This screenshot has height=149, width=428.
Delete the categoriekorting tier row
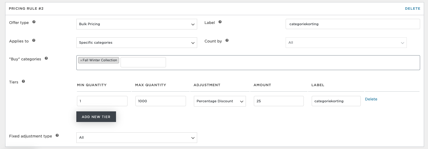(x=371, y=99)
